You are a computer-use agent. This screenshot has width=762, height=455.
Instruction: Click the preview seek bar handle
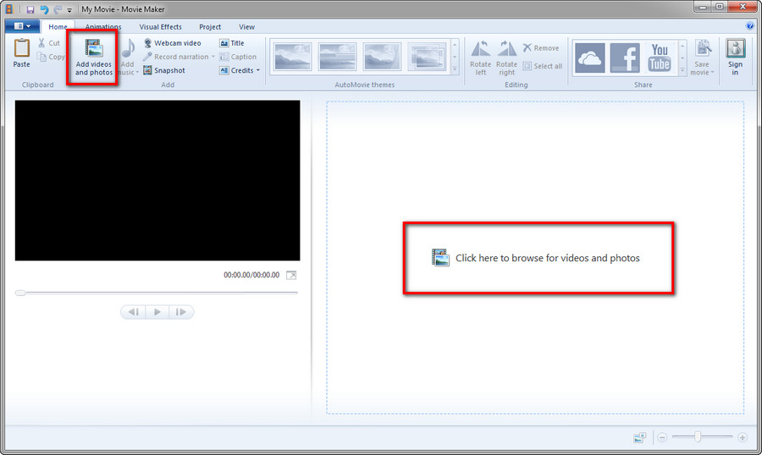(20, 293)
